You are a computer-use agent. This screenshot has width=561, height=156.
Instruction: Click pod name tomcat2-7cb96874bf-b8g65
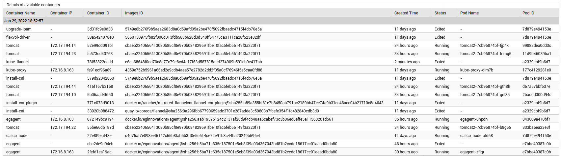coord(486,127)
